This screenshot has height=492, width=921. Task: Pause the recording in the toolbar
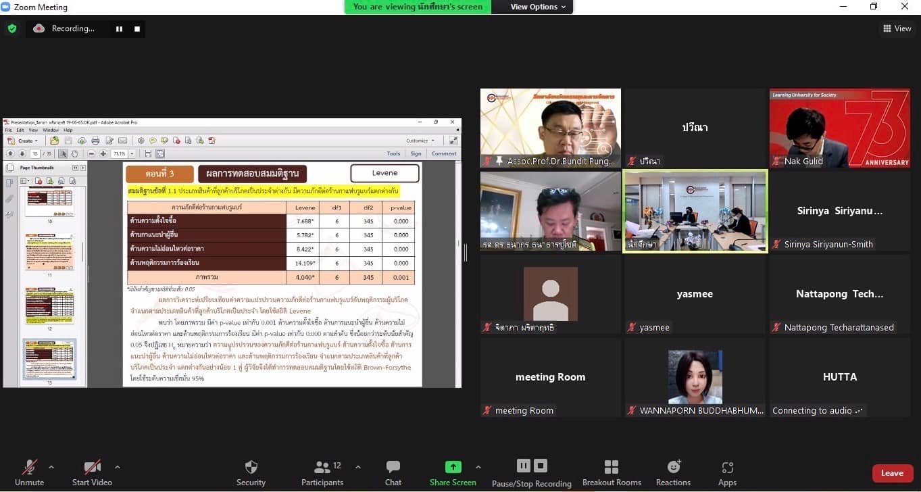coord(524,466)
